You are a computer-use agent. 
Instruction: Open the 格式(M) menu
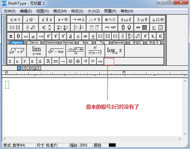60,11
